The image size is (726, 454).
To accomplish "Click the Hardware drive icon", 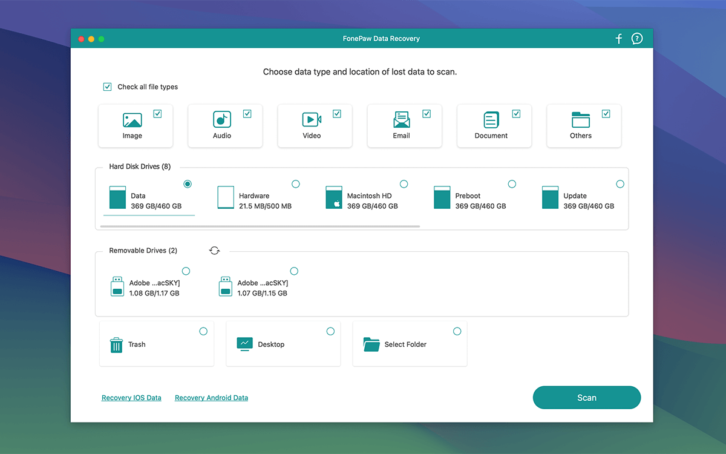I will pyautogui.click(x=226, y=197).
